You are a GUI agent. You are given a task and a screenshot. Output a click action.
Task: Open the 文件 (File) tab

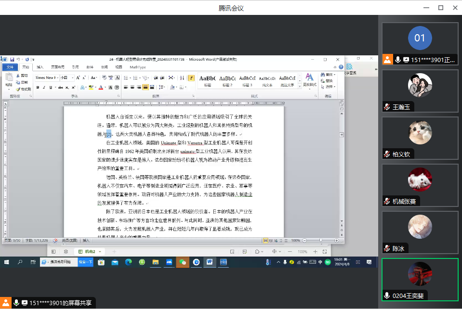pyautogui.click(x=10, y=67)
